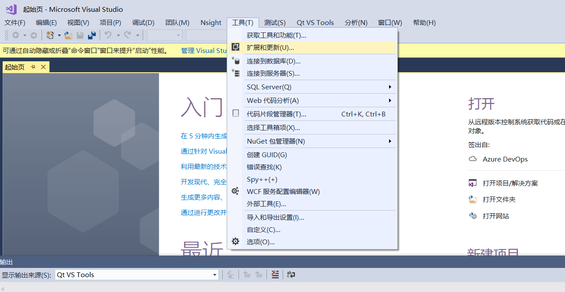
Task: Click the Code Snippets Manager icon
Action: [x=235, y=114]
